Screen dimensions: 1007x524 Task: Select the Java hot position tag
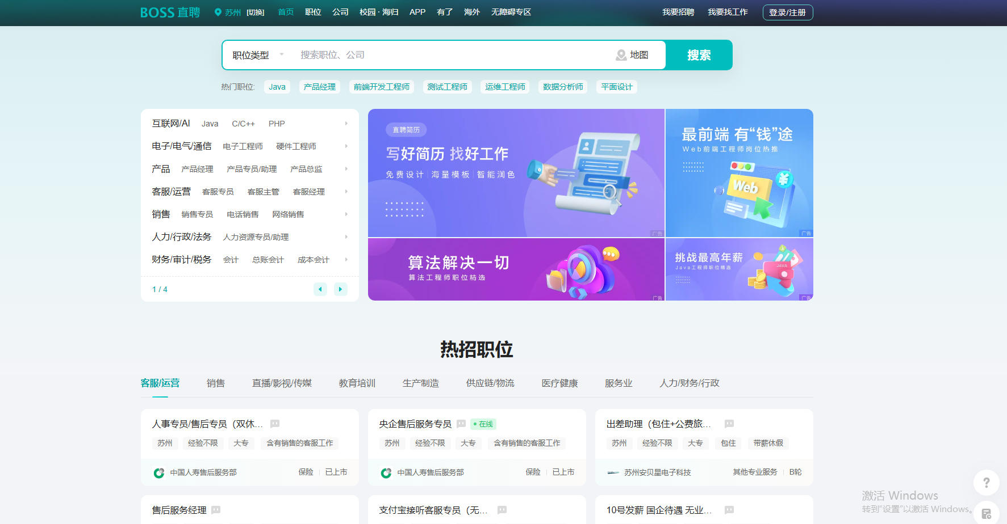tap(277, 87)
